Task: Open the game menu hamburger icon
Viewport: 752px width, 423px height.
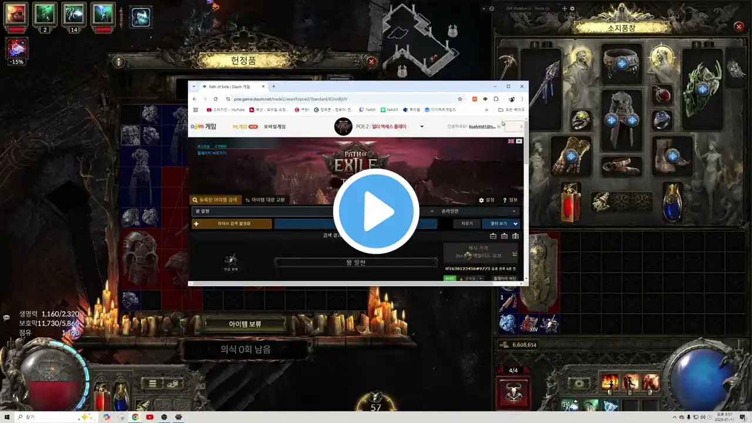Action: 152,384
